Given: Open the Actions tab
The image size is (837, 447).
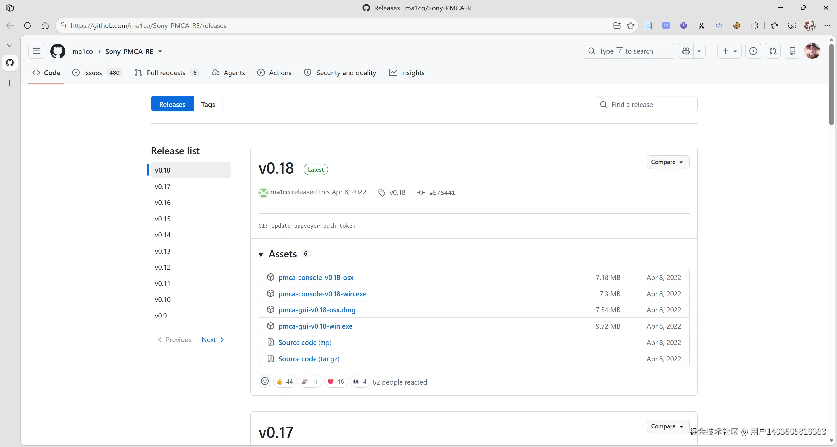Looking at the screenshot, I should pos(274,73).
